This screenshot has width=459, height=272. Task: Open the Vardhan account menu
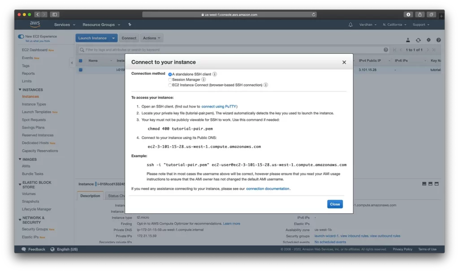368,25
